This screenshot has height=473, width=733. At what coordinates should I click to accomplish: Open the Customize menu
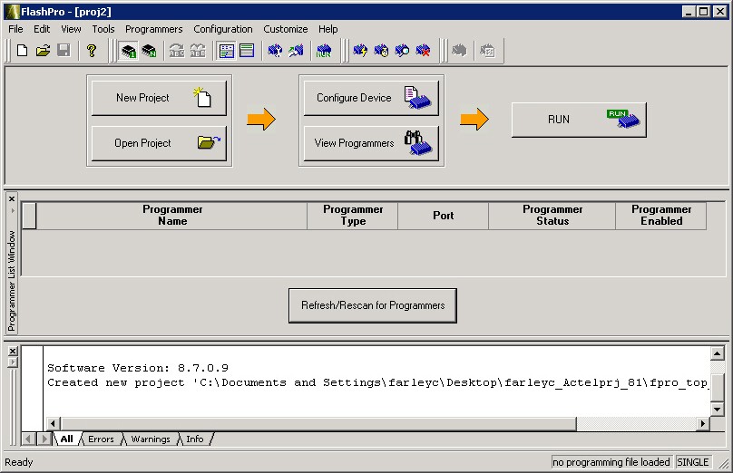click(285, 29)
